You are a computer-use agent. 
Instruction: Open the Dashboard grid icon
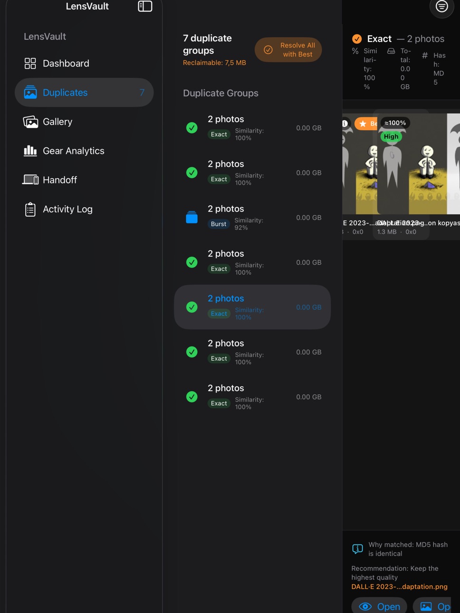[x=30, y=63]
